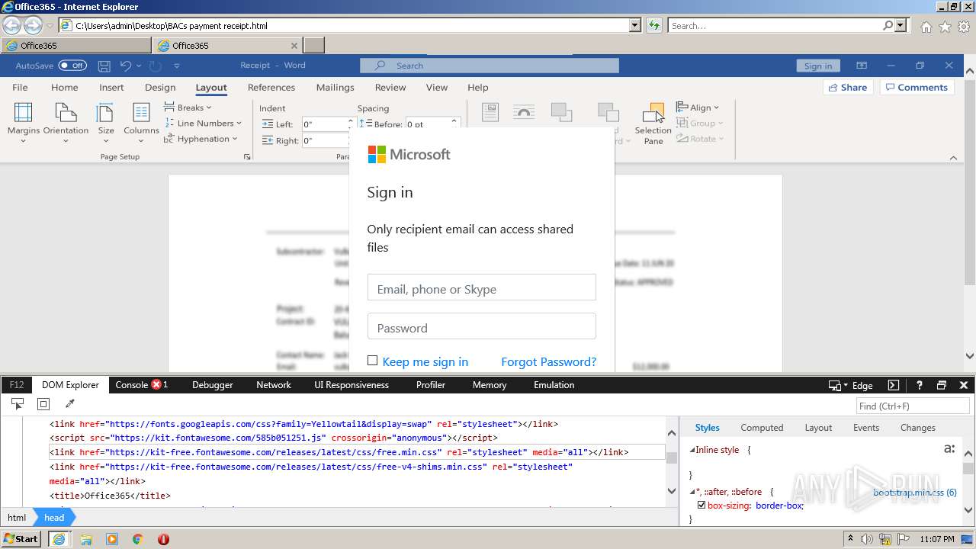Open the browser search provider dropdown arrow
Viewport: 976px width, 549px height.
click(x=901, y=25)
